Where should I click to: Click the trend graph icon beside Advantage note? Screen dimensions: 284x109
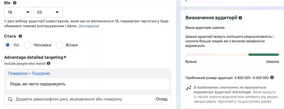(188, 88)
